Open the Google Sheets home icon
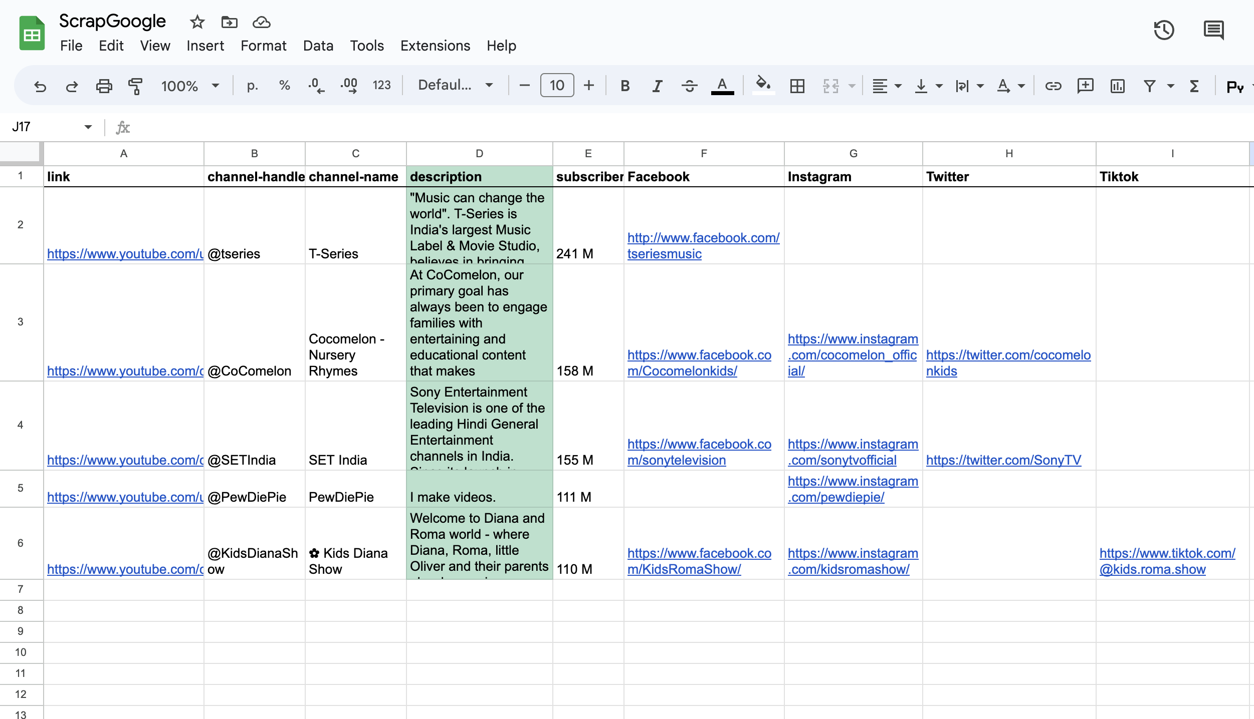The width and height of the screenshot is (1254, 719). (32, 33)
